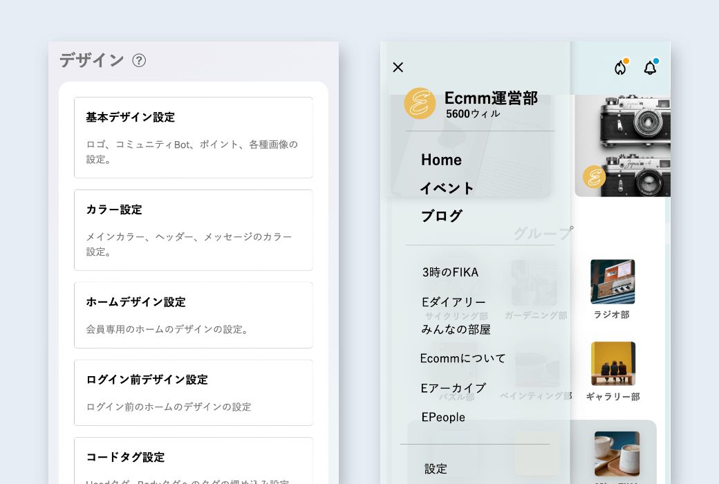This screenshot has width=719, height=484.
Task: Open ホームデザイン設定 card
Action: (x=194, y=315)
